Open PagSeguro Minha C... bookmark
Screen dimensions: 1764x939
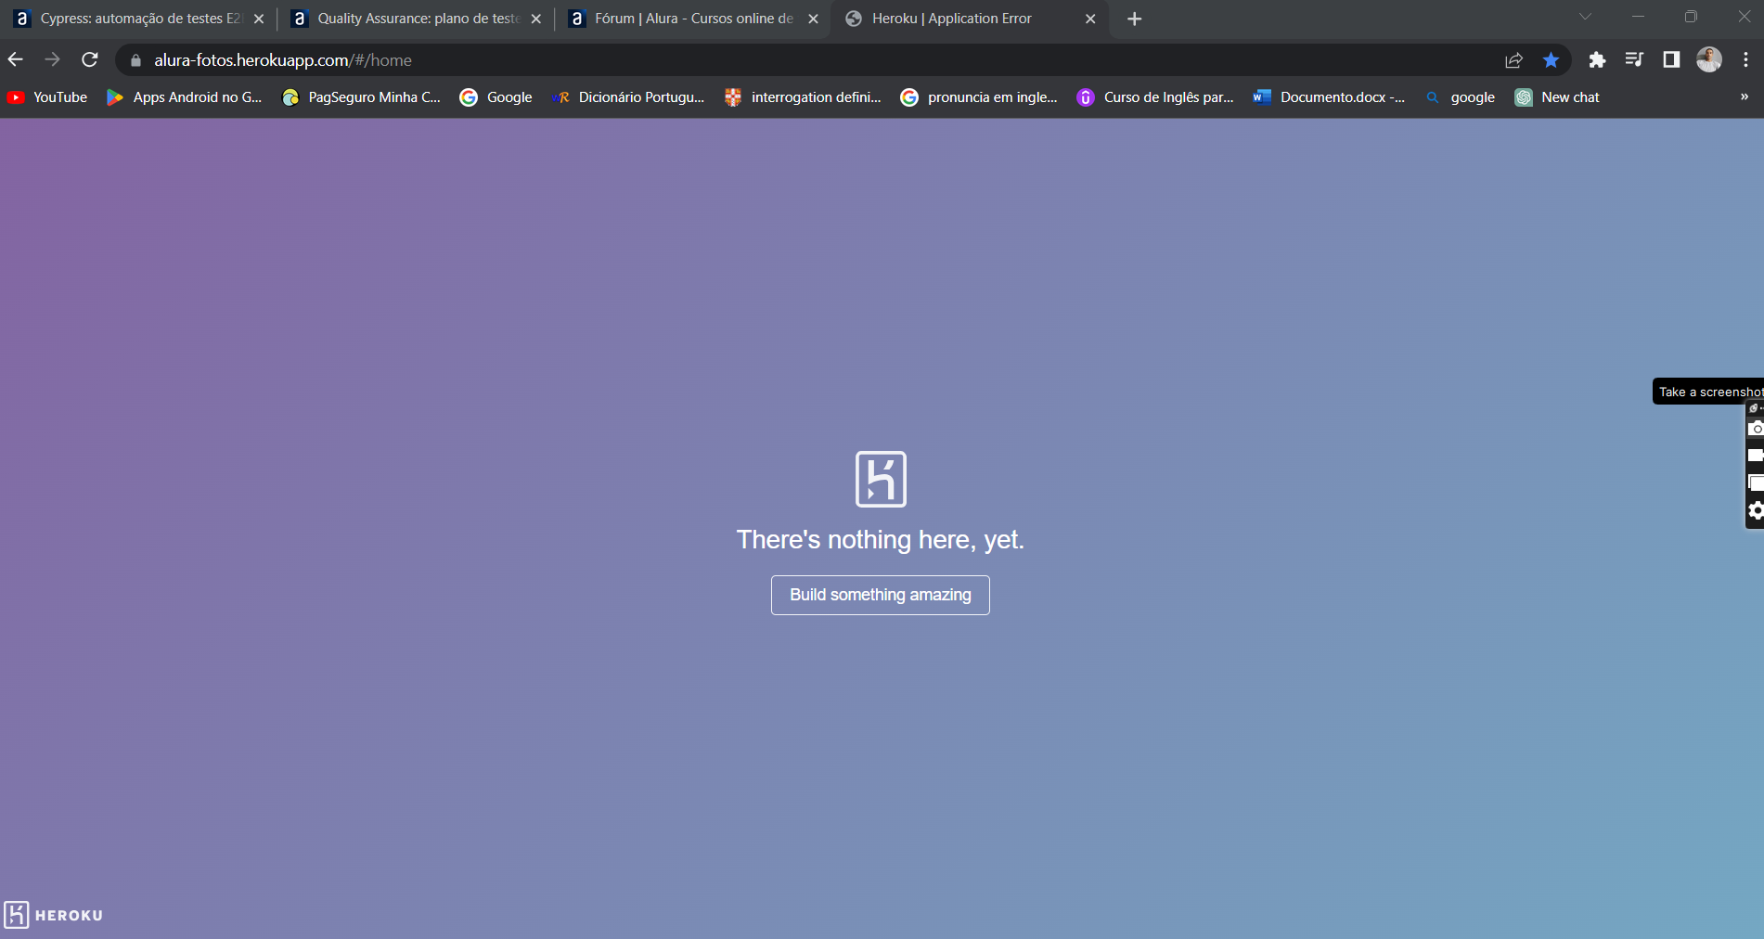click(x=362, y=96)
